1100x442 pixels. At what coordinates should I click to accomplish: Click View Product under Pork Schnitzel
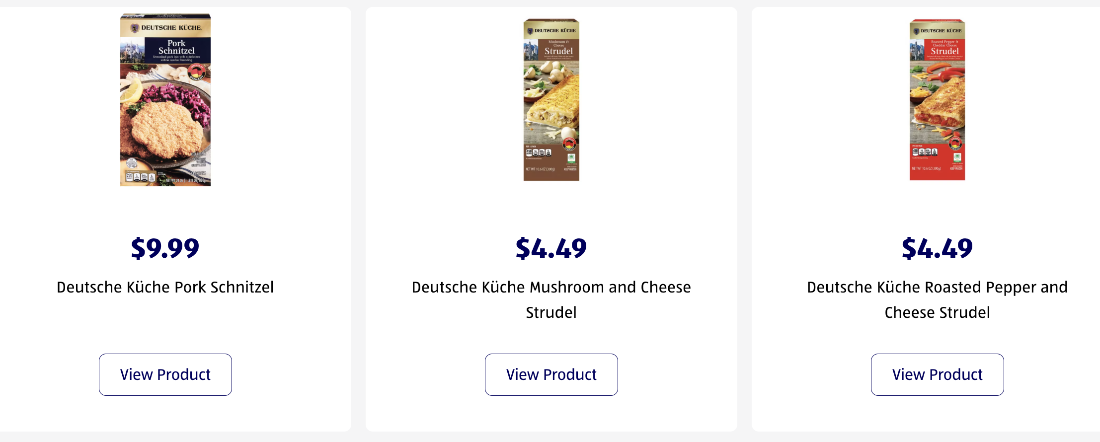[x=165, y=374]
